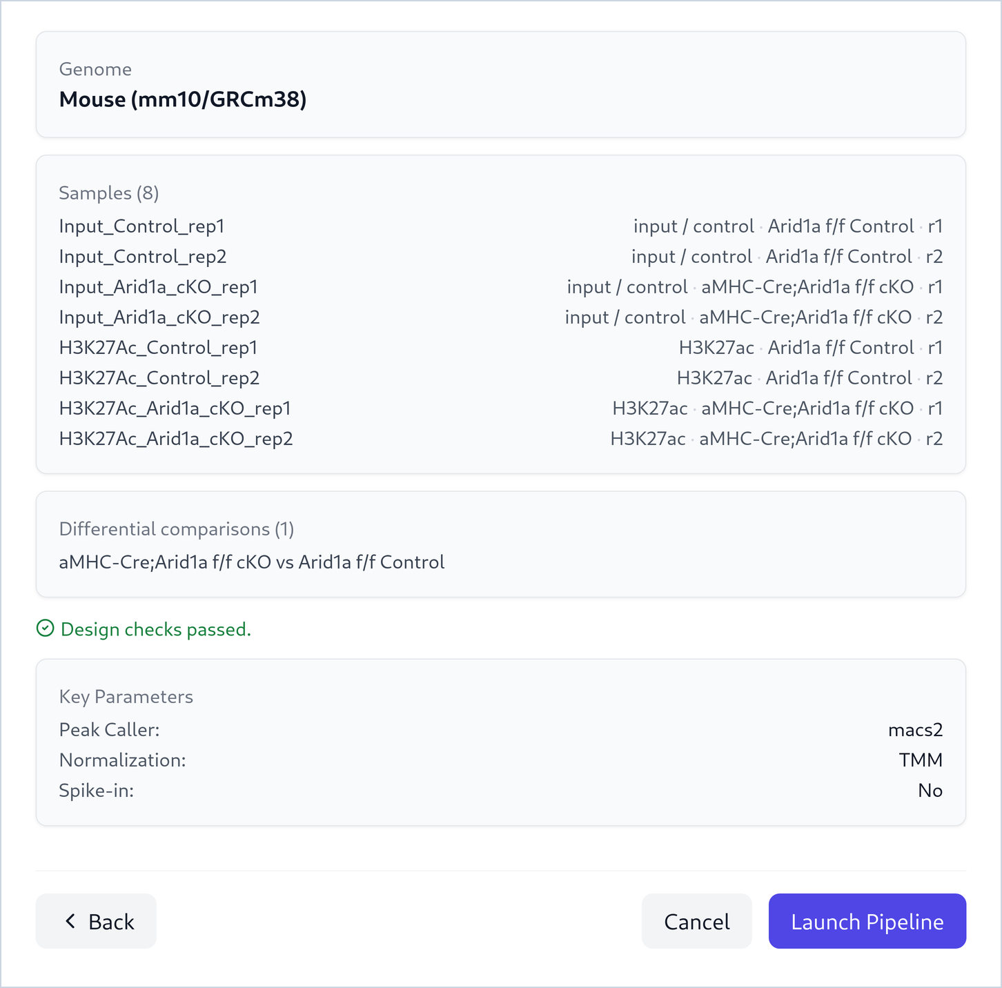
Task: Click the Samples (8) heading
Action: [109, 193]
